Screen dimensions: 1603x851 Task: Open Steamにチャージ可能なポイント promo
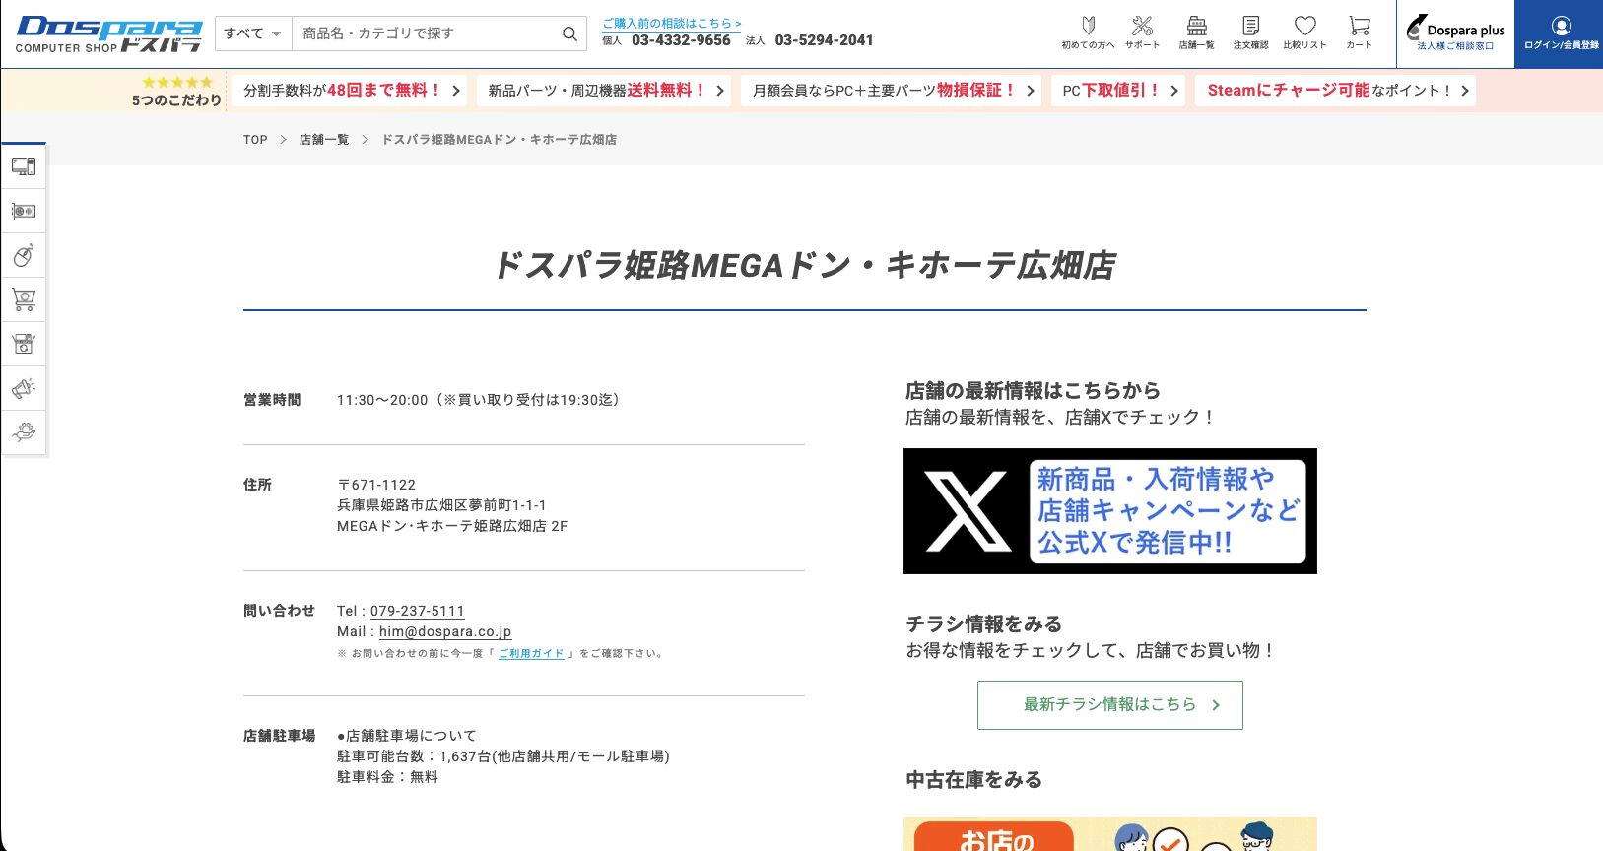coord(1335,90)
